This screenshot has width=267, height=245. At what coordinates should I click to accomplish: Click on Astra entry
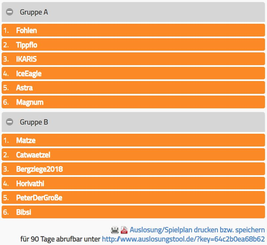24,88
